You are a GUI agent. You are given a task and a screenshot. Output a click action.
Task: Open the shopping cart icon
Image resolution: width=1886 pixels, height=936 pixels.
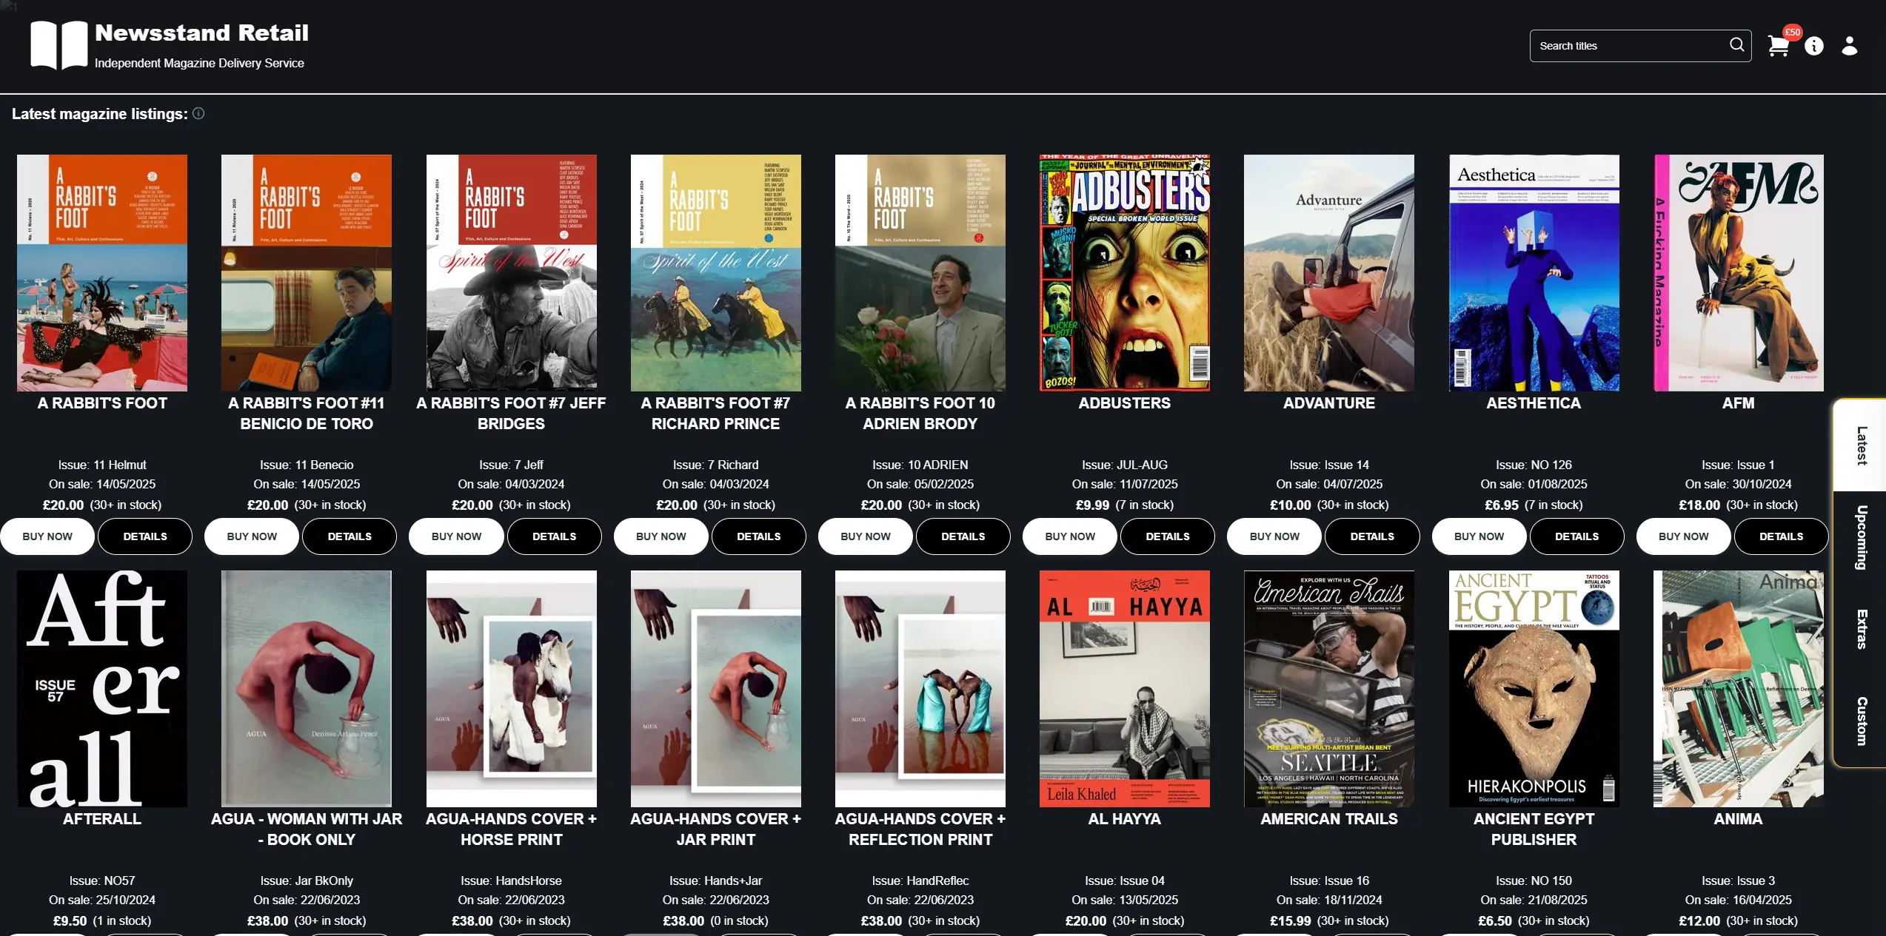click(1778, 47)
